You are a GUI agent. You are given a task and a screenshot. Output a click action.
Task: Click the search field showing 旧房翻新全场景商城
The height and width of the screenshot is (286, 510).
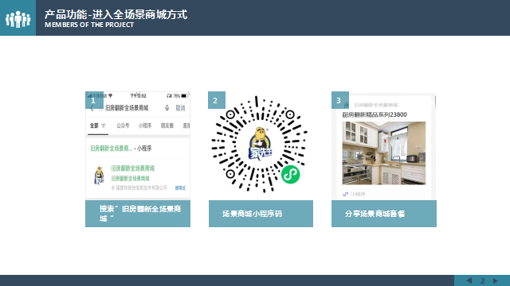pos(127,108)
